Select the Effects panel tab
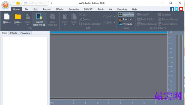 [13, 33]
